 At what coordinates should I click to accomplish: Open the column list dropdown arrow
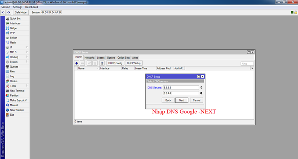(x=252, y=69)
